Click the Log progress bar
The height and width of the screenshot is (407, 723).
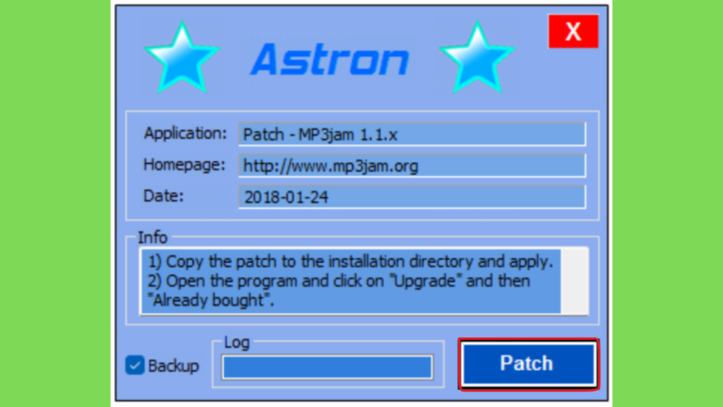328,367
